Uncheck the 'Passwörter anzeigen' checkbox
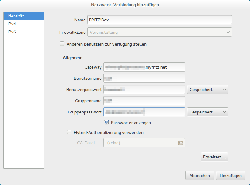This screenshot has width=250, height=185. (106, 122)
